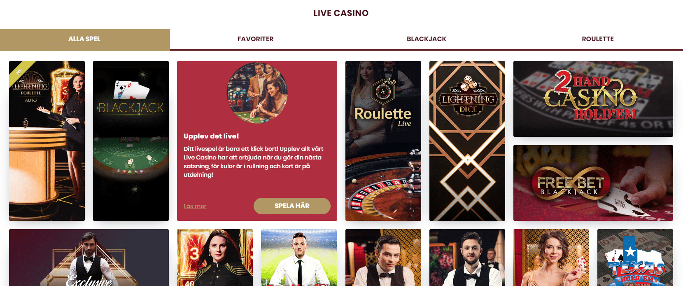Open the football studio dealer game tile

299,258
